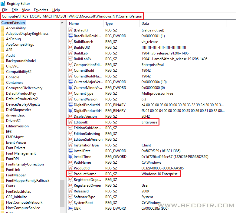Click the ProductName string icon

point(71,174)
